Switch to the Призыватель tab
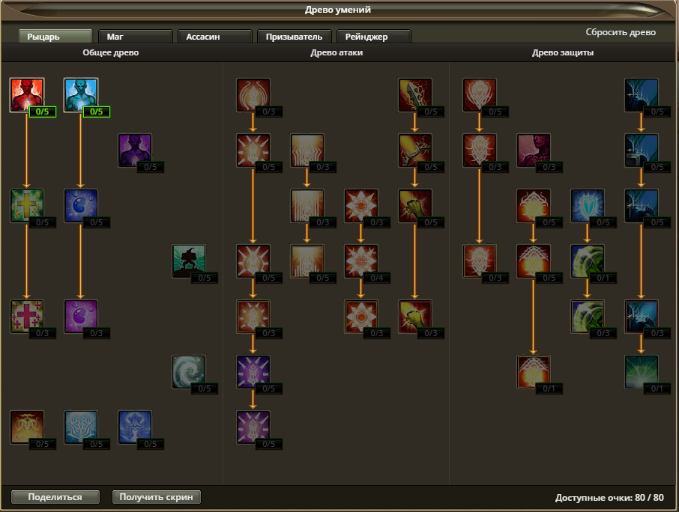 (x=294, y=37)
